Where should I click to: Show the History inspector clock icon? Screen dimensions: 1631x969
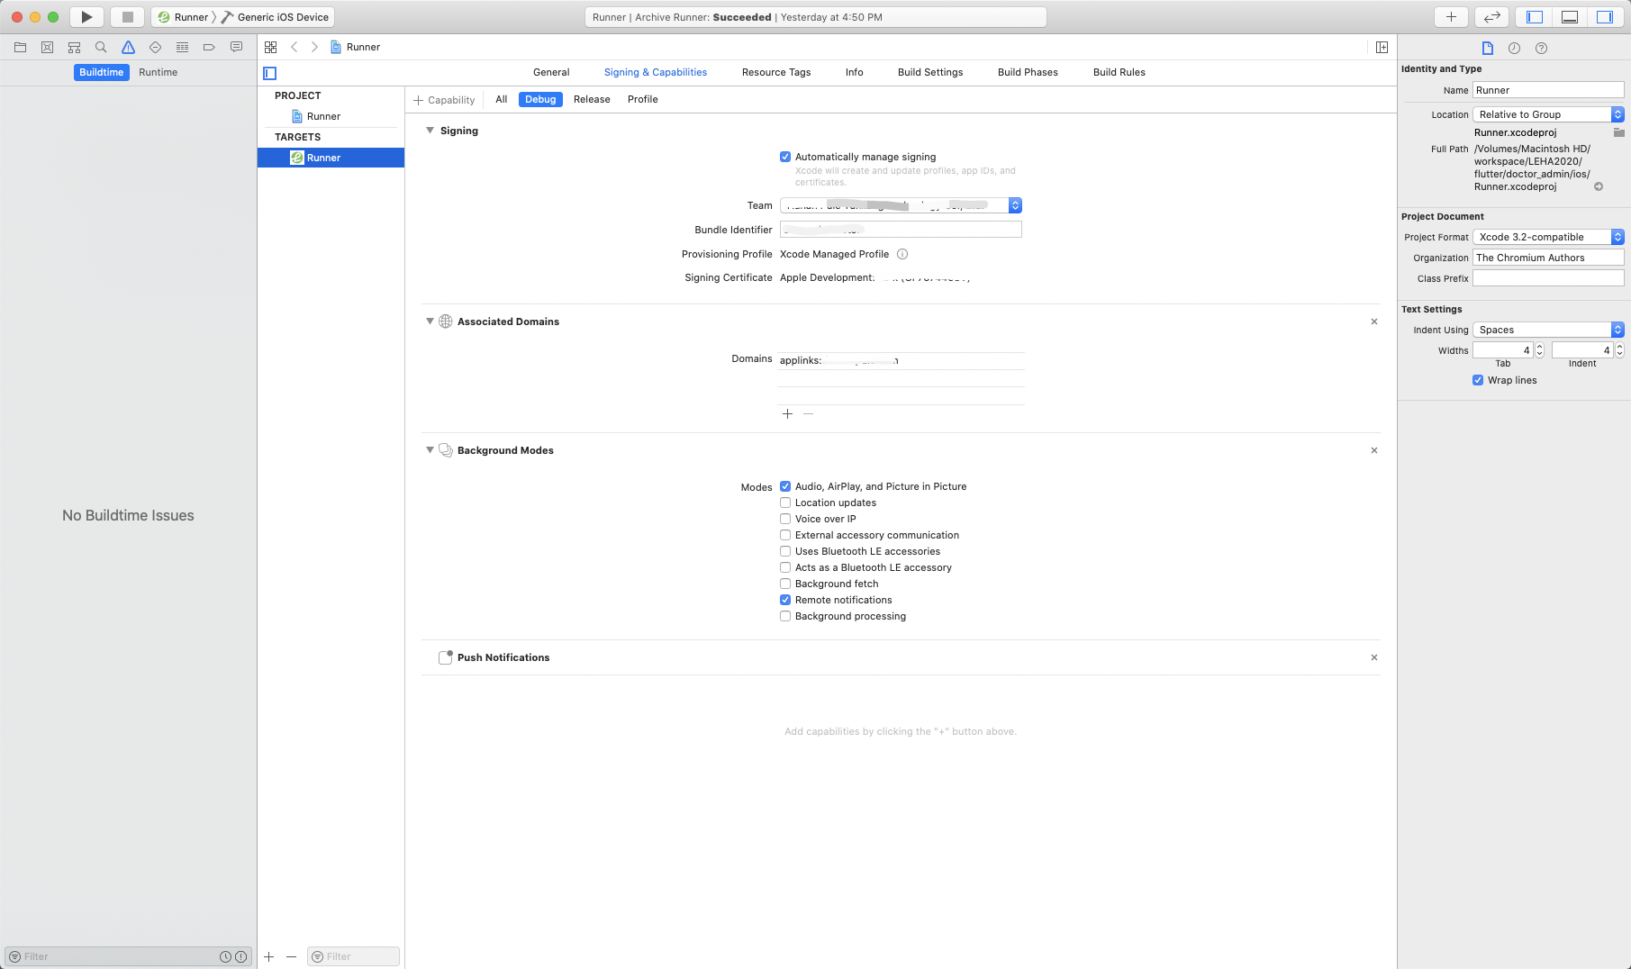point(1514,48)
